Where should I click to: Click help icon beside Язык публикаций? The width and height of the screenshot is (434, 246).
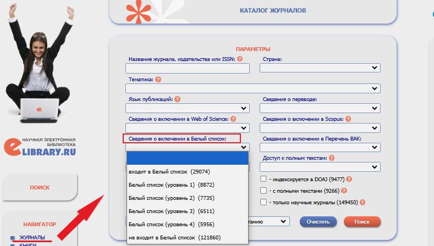[178, 99]
